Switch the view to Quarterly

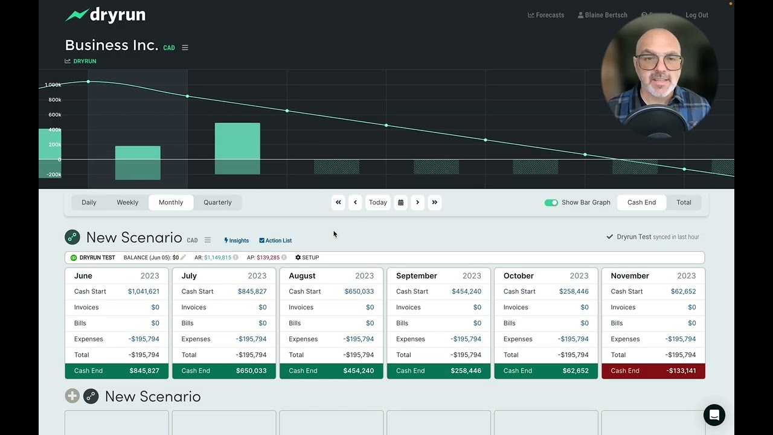217,202
